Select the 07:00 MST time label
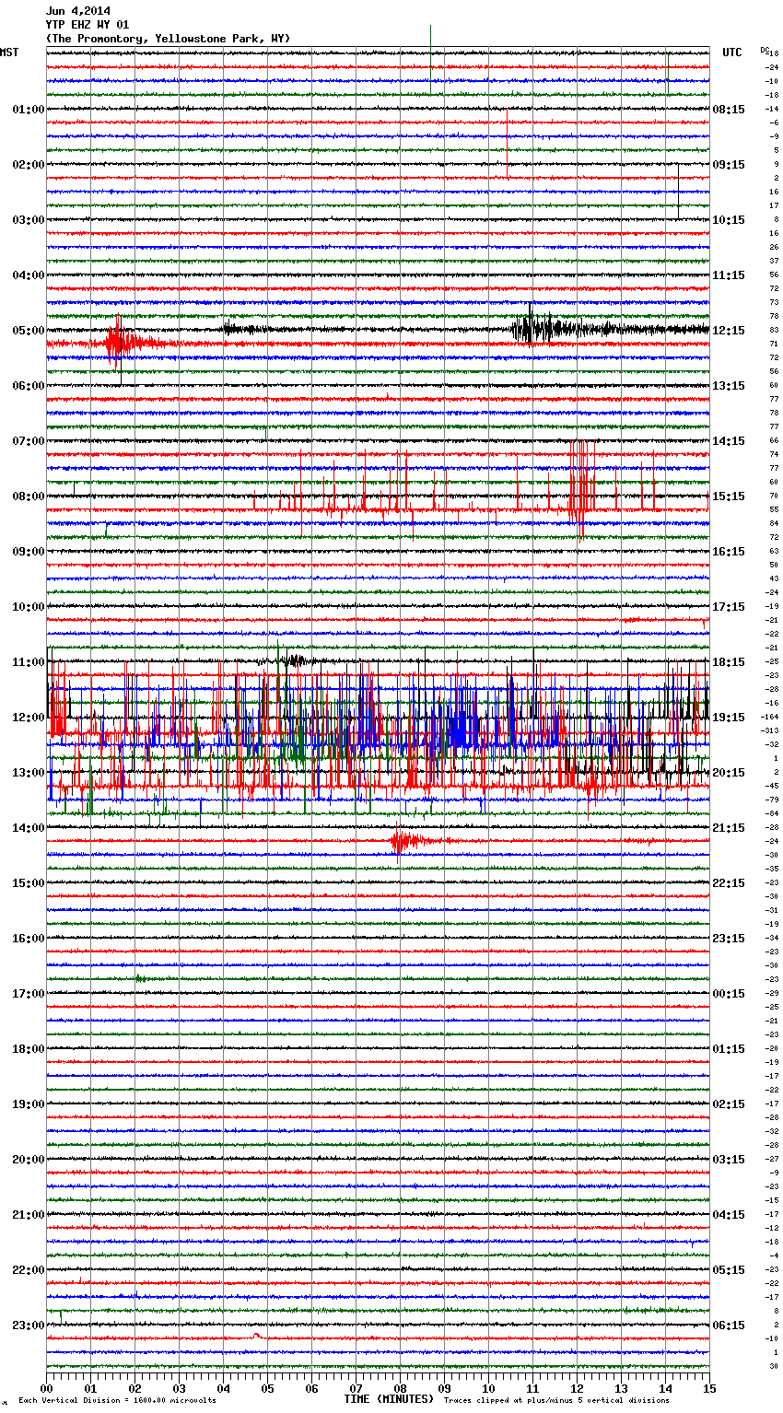Image resolution: width=783 pixels, height=1413 pixels. pos(28,441)
